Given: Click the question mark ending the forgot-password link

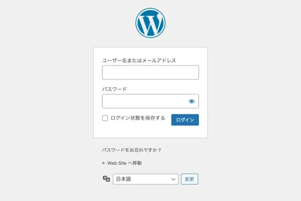Looking at the screenshot, I should click(x=159, y=150).
